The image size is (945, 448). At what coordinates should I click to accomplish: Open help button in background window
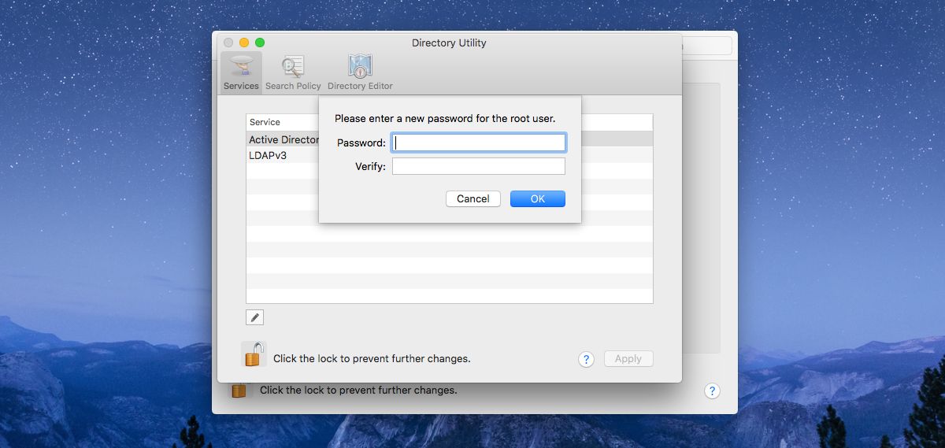point(711,391)
